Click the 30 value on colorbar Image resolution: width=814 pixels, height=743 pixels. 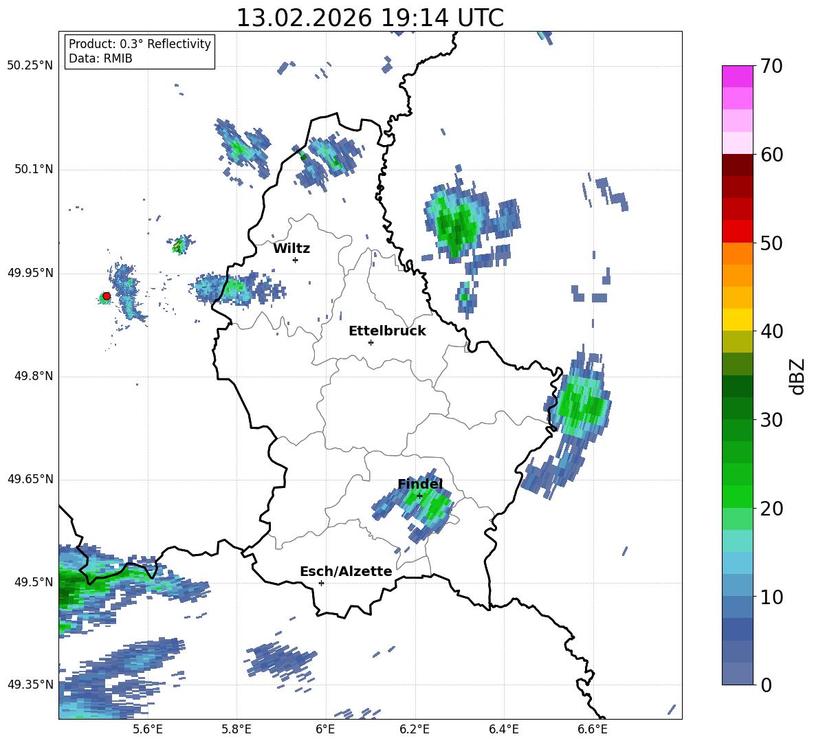tap(771, 420)
